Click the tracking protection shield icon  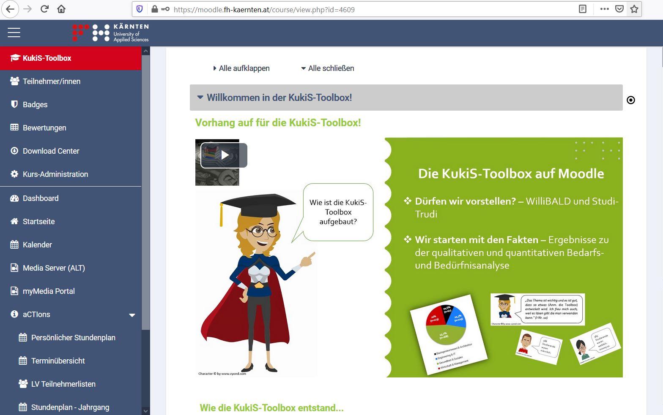(x=140, y=9)
